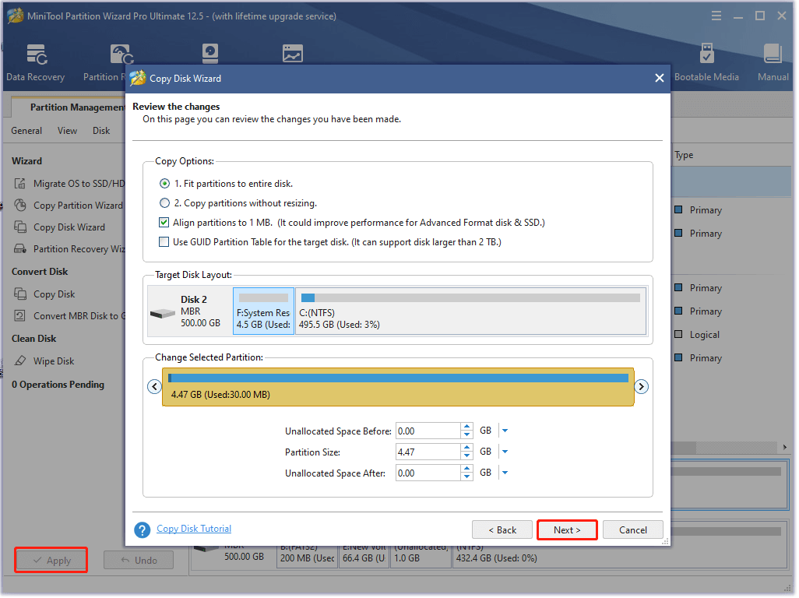Enable Use GUID Partition Table checkbox
The image size is (799, 598).
pos(164,242)
